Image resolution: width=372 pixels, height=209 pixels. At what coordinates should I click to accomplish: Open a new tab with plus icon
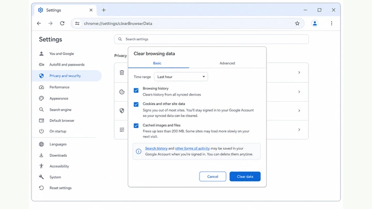click(104, 10)
